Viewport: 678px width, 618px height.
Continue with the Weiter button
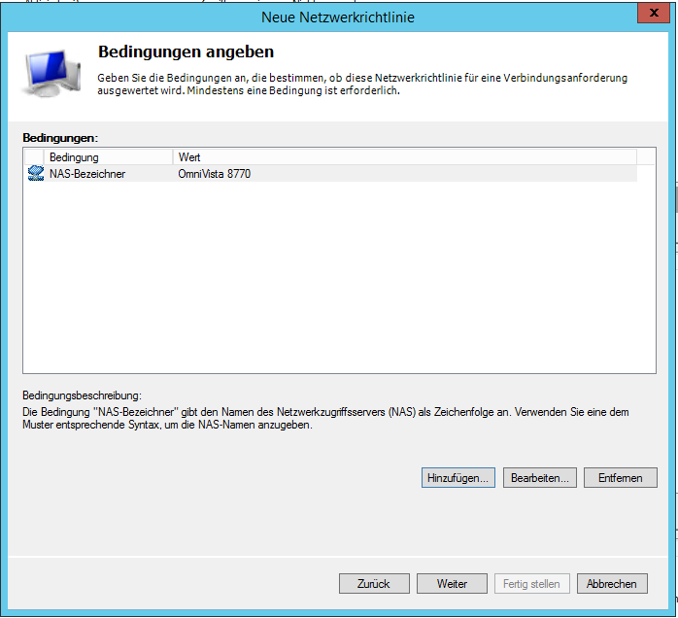coord(452,584)
